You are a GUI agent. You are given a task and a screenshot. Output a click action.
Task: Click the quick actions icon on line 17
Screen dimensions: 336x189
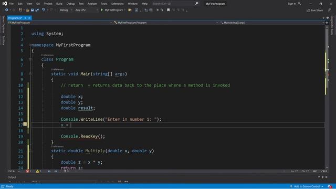pos(25,124)
